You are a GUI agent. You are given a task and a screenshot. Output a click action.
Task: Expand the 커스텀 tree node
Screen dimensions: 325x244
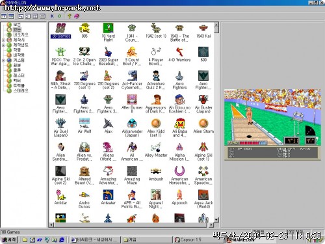coord(3,61)
